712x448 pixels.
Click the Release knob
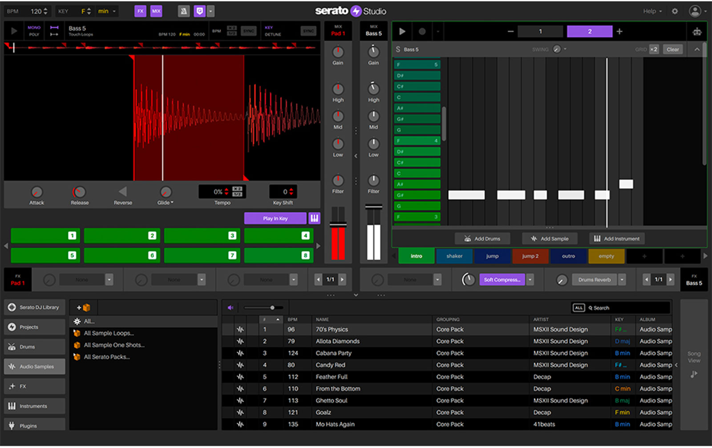(x=79, y=192)
